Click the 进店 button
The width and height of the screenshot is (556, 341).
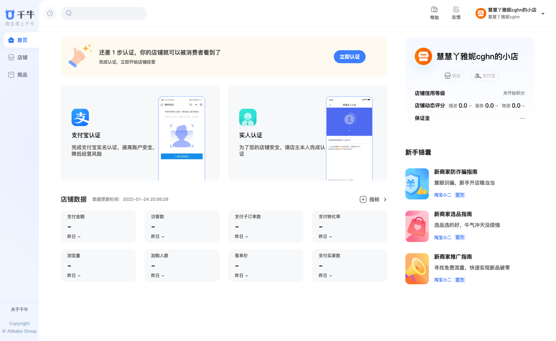click(x=452, y=76)
